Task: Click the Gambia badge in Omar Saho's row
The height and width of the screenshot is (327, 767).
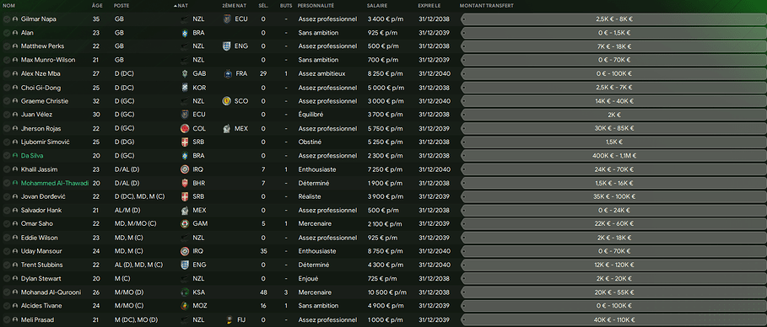Action: (x=185, y=224)
